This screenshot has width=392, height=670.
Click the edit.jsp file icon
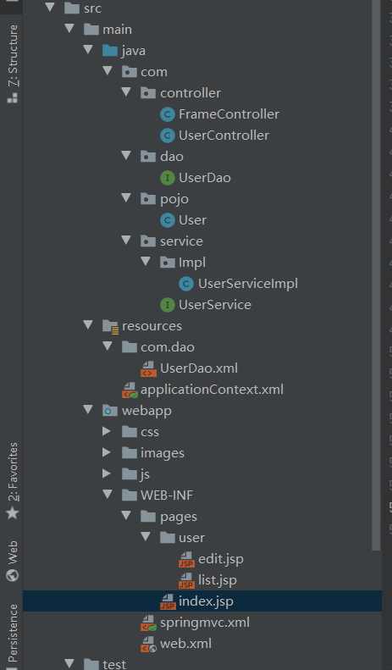pyautogui.click(x=186, y=559)
